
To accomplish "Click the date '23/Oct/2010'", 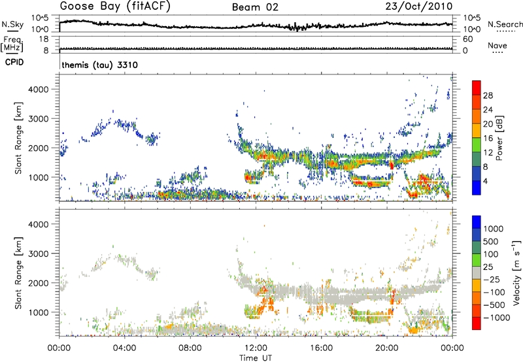I will 419,7.
